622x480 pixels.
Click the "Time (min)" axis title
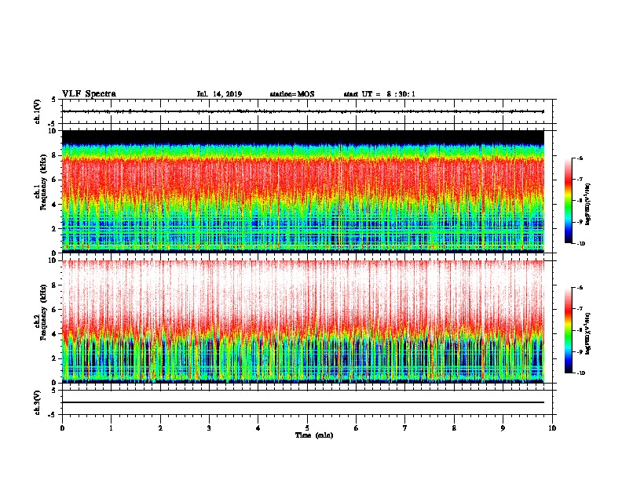click(x=314, y=435)
